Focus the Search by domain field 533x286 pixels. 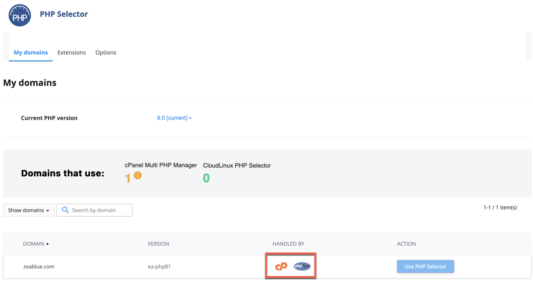coord(100,210)
